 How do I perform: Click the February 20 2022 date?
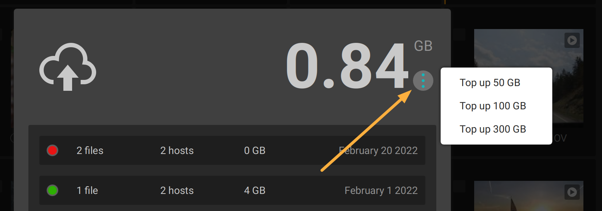click(x=378, y=150)
